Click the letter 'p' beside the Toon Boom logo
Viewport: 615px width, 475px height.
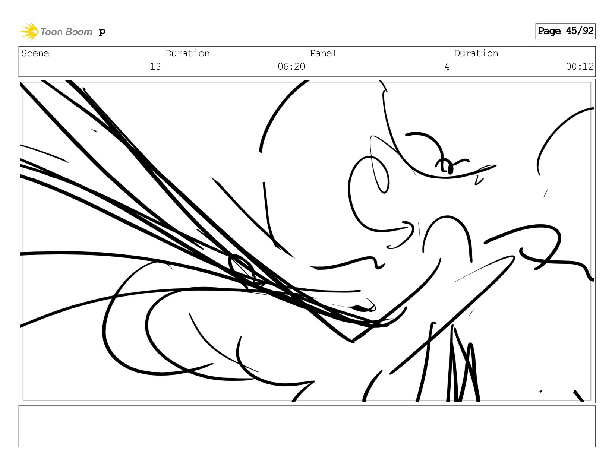pyautogui.click(x=102, y=32)
